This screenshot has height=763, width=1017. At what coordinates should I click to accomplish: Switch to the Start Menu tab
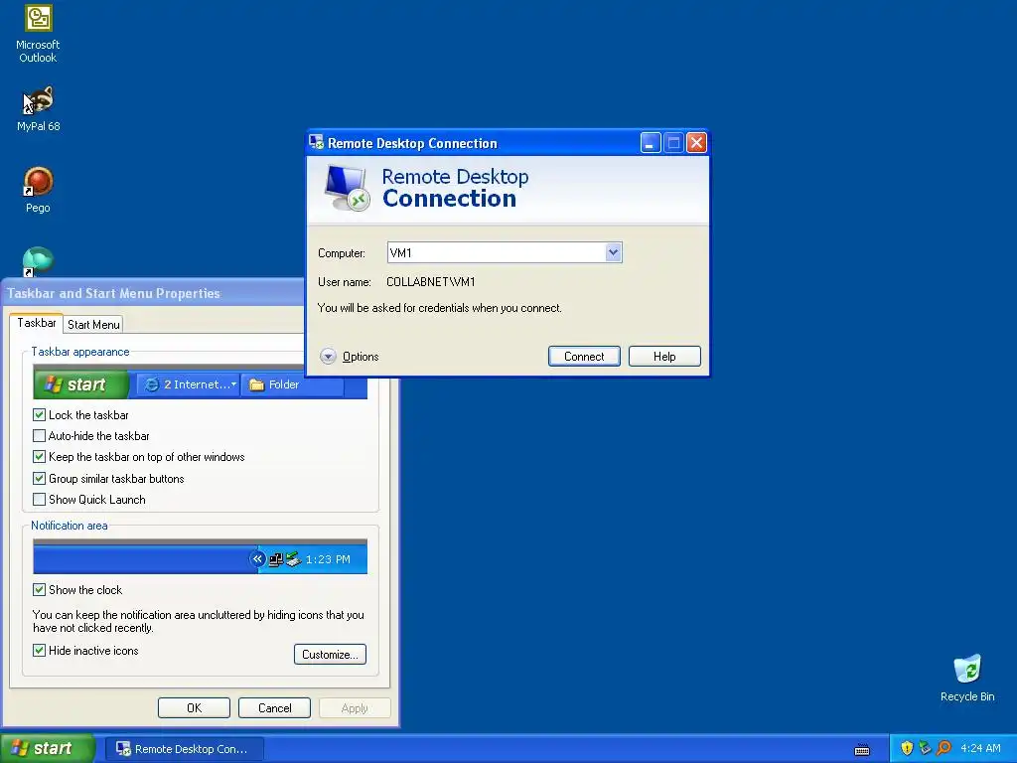[93, 325]
